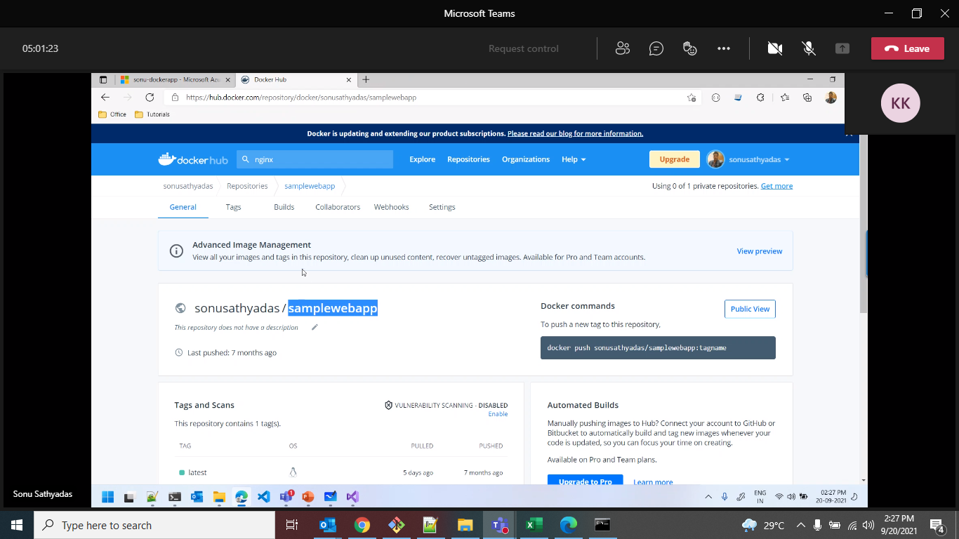
Task: Switch to the sonu-dockerapp Azure browser tab
Action: pos(176,80)
